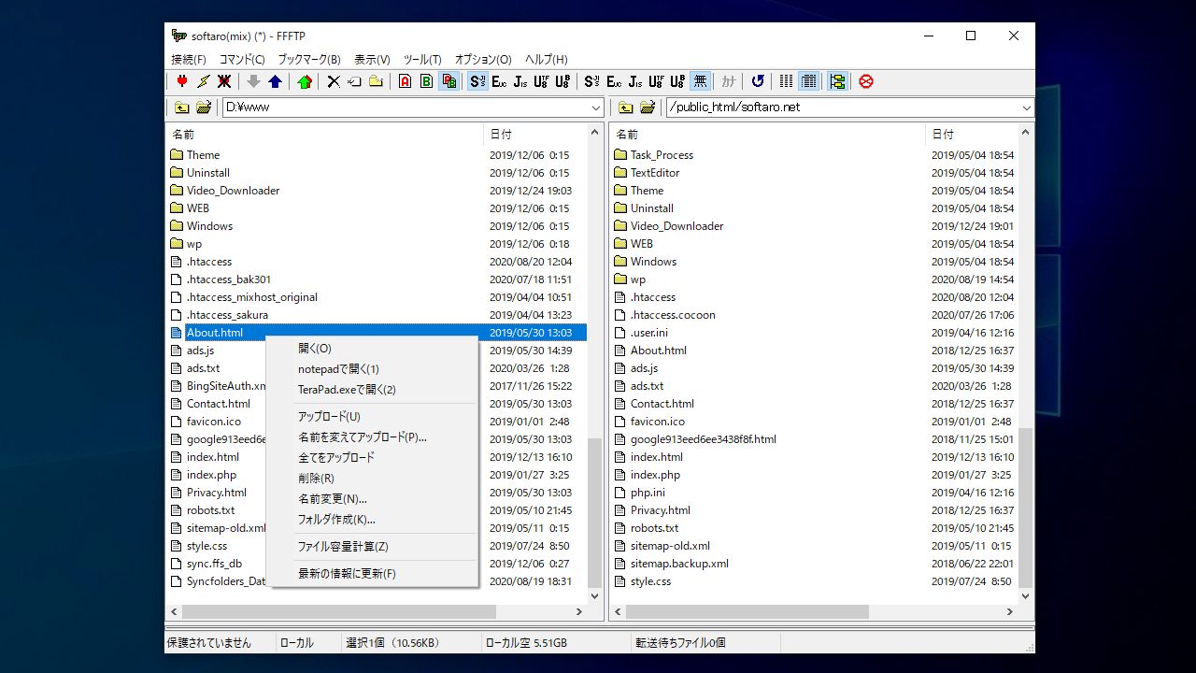
Task: Choose 最新の情報に更新(F) in the context menu
Action: point(372,574)
